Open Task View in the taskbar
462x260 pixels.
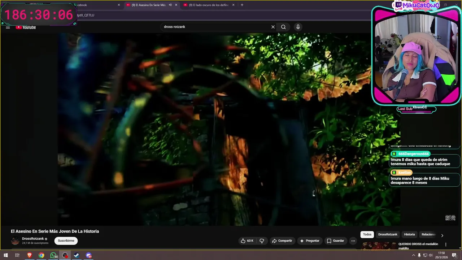(17, 255)
